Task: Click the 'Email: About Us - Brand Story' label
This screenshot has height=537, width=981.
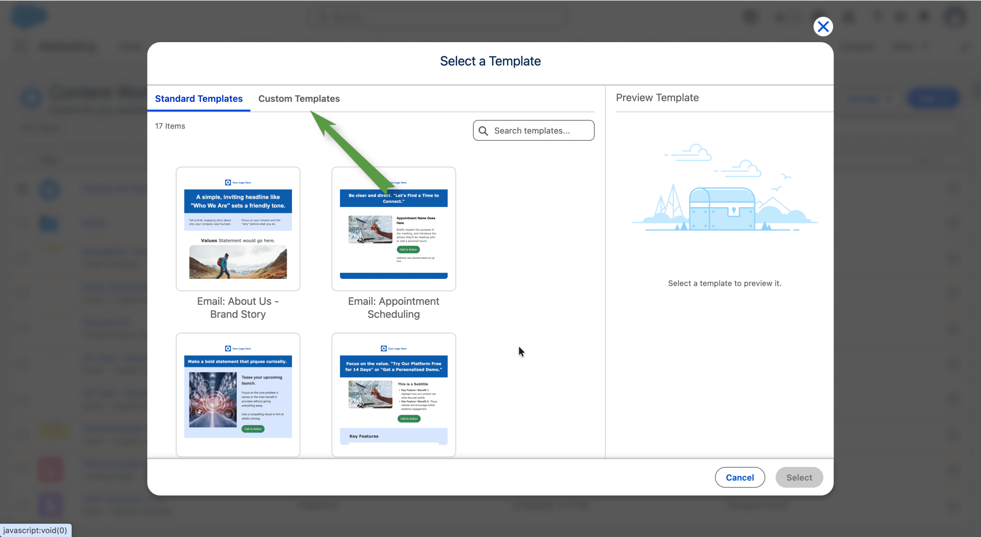Action: (238, 308)
